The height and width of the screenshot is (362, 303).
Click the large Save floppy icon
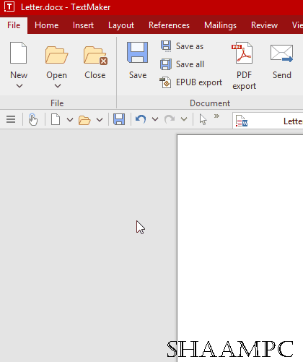tap(137, 53)
